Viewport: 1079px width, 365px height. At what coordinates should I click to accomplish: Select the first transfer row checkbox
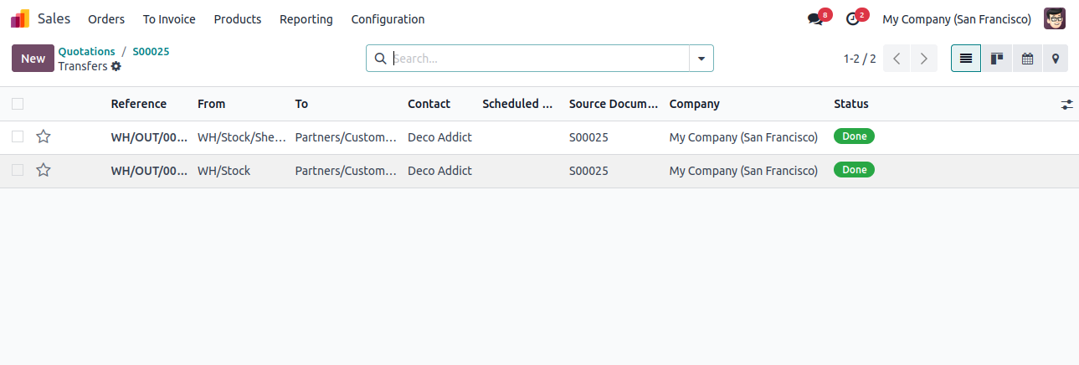click(18, 136)
